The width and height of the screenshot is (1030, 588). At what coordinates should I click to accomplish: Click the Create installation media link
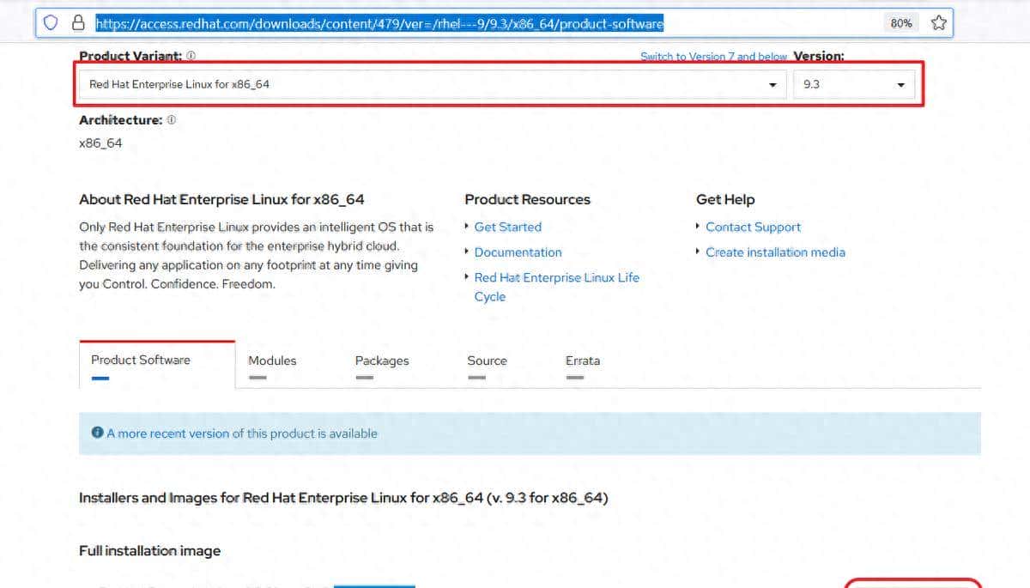click(776, 252)
